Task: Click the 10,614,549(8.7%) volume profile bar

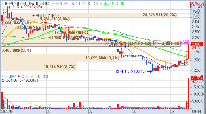Action: pyautogui.click(x=39, y=67)
